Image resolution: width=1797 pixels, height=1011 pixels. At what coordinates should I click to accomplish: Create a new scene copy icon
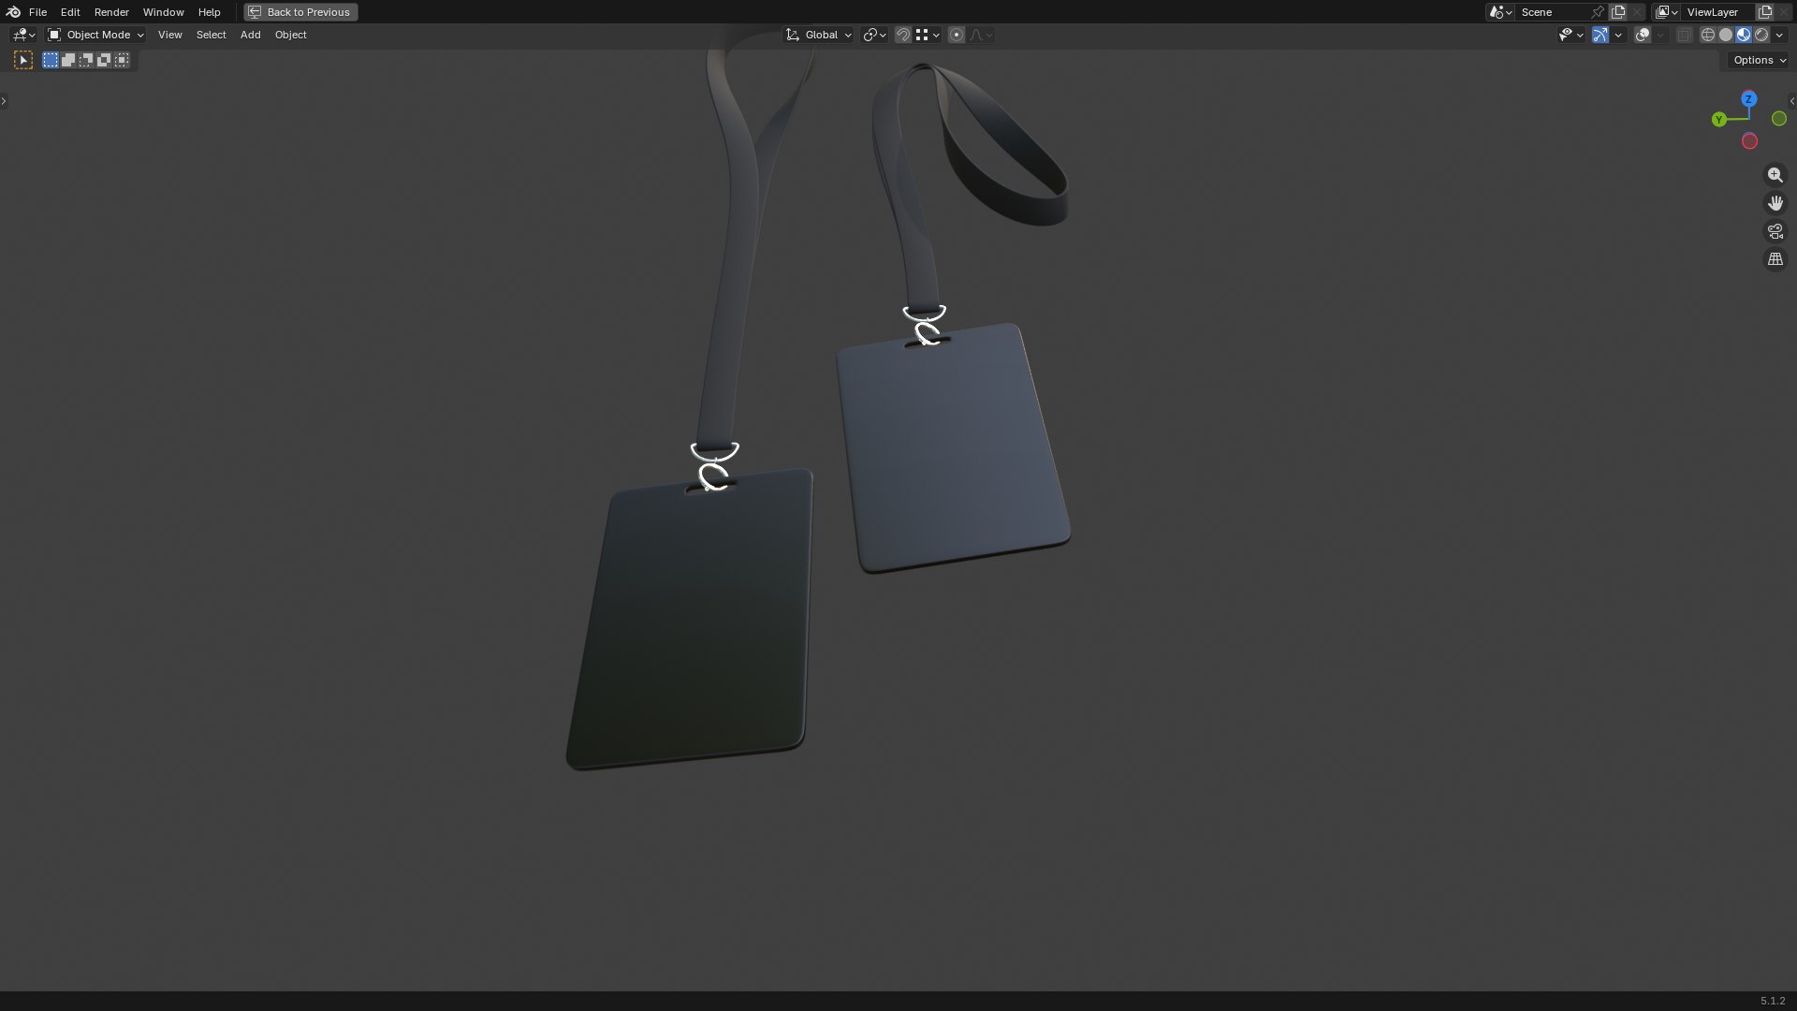(1618, 12)
